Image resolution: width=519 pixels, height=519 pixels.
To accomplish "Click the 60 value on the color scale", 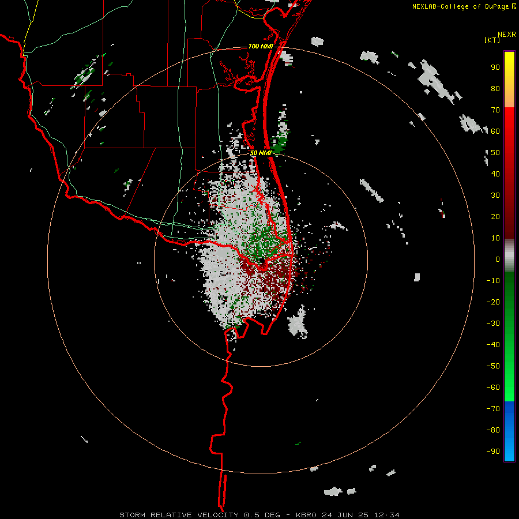I will (495, 131).
